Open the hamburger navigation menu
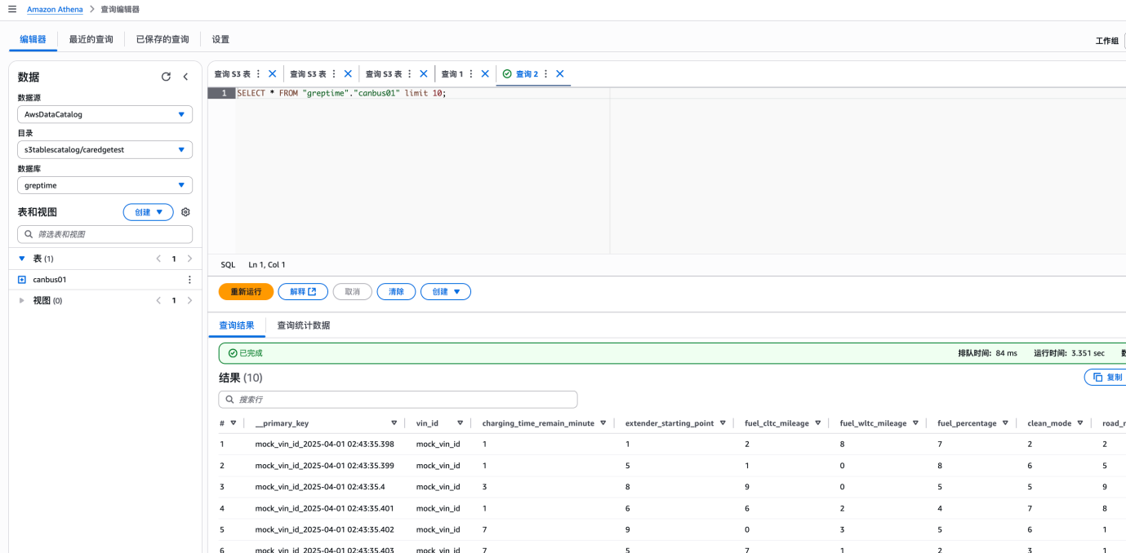This screenshot has width=1126, height=553. [12, 9]
